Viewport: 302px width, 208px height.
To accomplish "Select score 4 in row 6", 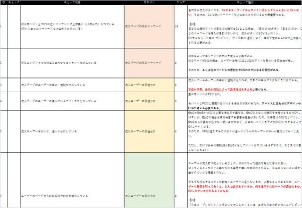I will 181,180.
